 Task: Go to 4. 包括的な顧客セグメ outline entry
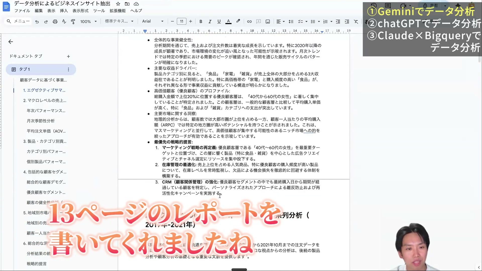(45, 172)
